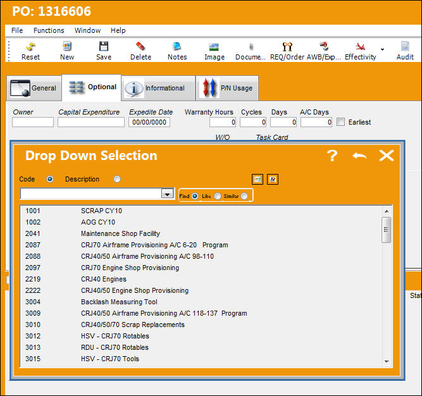Select the Code radio button
The width and height of the screenshot is (422, 396).
[x=50, y=179]
